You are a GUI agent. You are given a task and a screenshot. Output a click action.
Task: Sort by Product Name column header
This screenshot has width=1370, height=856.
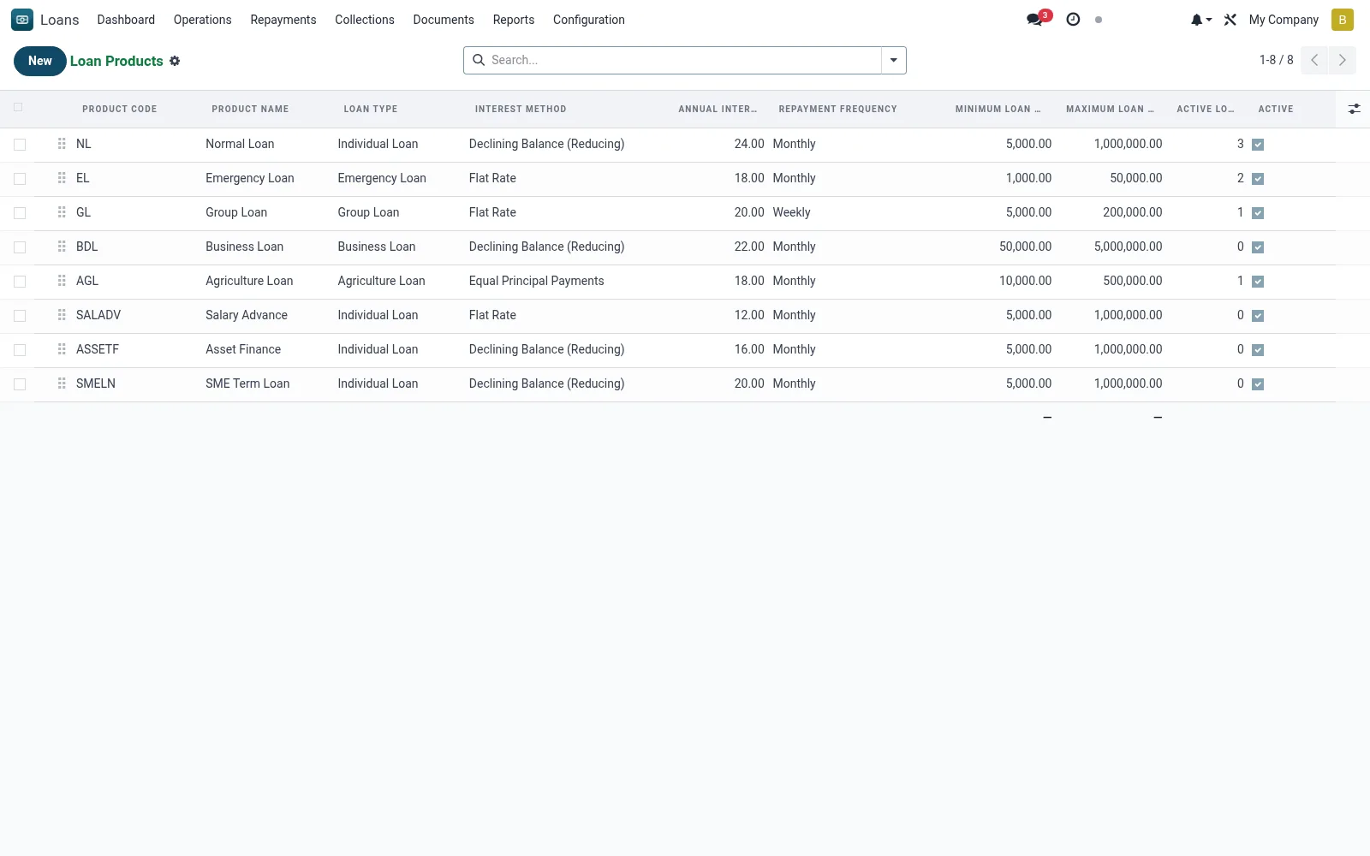tap(250, 109)
